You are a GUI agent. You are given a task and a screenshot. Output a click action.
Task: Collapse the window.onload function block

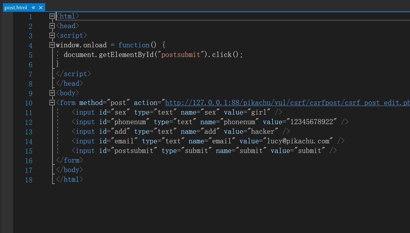click(52, 45)
